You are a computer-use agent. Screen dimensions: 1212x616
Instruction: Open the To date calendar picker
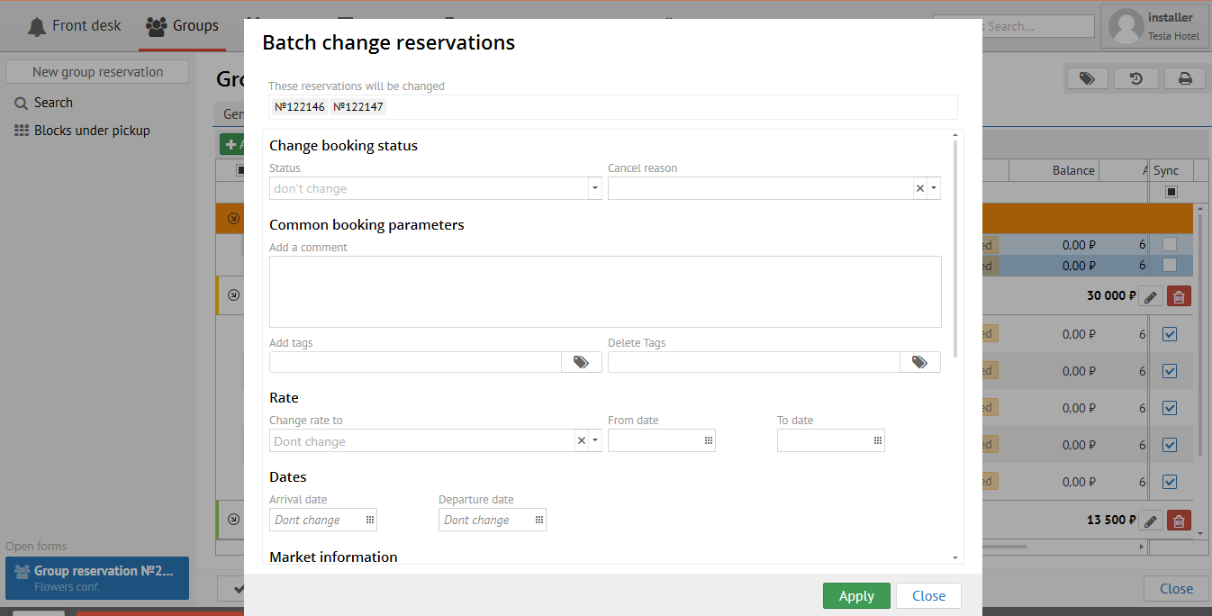tap(878, 440)
